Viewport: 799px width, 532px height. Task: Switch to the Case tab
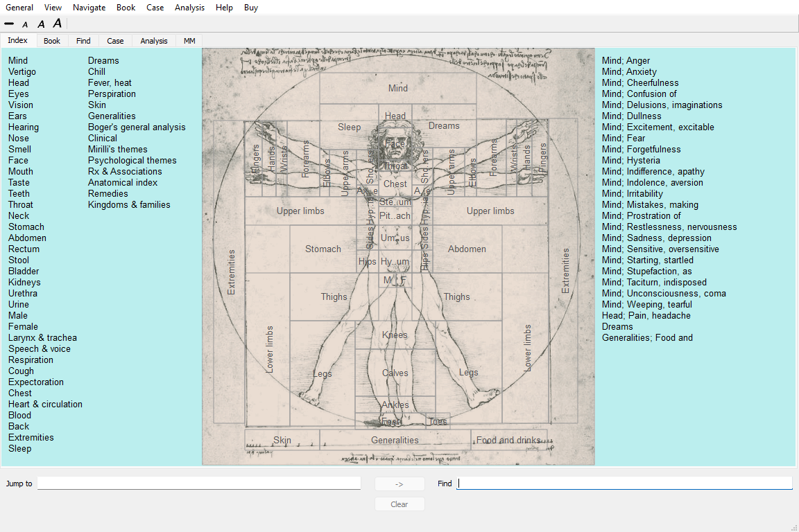[115, 42]
